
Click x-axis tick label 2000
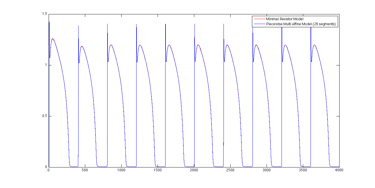click(194, 170)
